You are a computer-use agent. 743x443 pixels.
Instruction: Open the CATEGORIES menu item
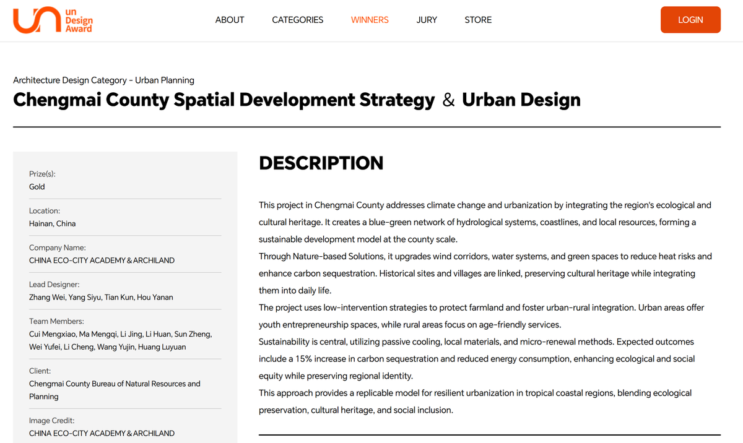[x=298, y=20]
